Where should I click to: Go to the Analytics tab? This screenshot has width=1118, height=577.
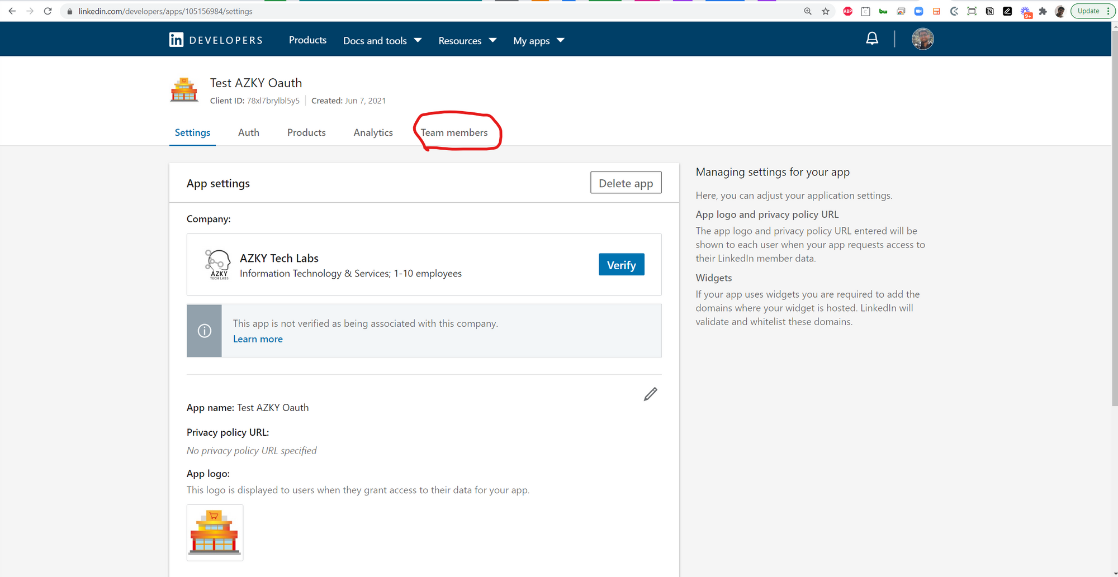373,132
